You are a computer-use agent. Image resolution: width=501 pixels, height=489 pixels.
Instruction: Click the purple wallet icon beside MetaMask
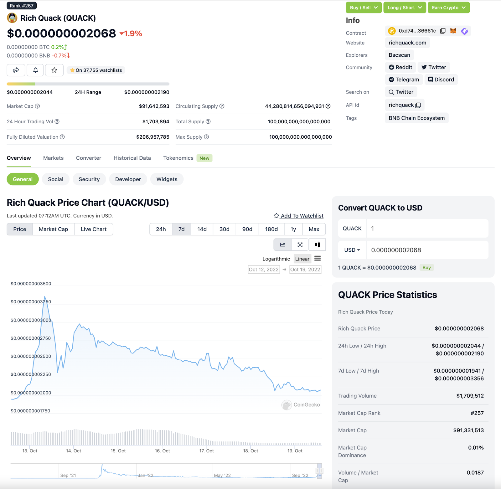point(464,31)
